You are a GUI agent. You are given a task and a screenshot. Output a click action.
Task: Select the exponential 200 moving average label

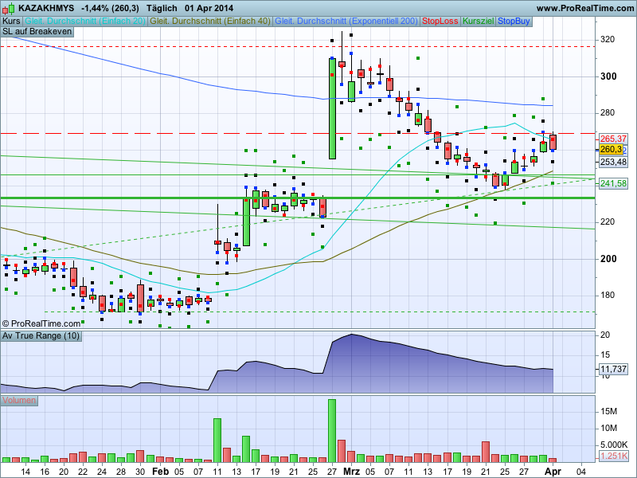coord(346,20)
